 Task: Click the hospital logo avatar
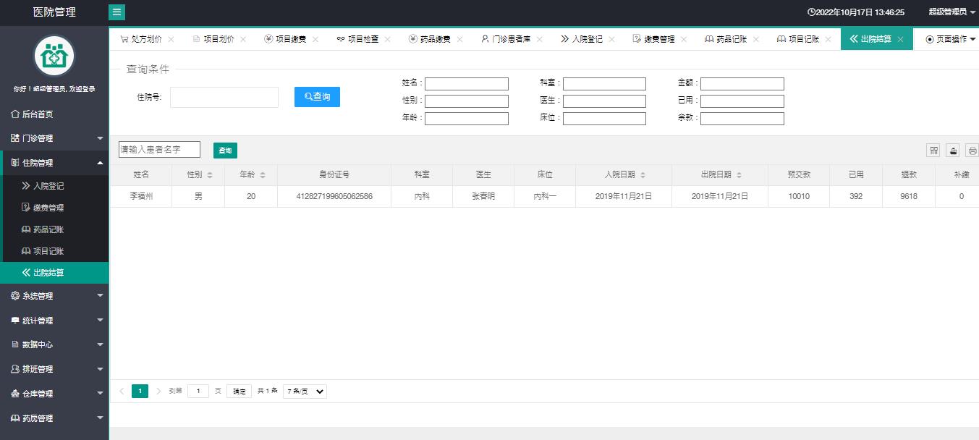click(54, 56)
